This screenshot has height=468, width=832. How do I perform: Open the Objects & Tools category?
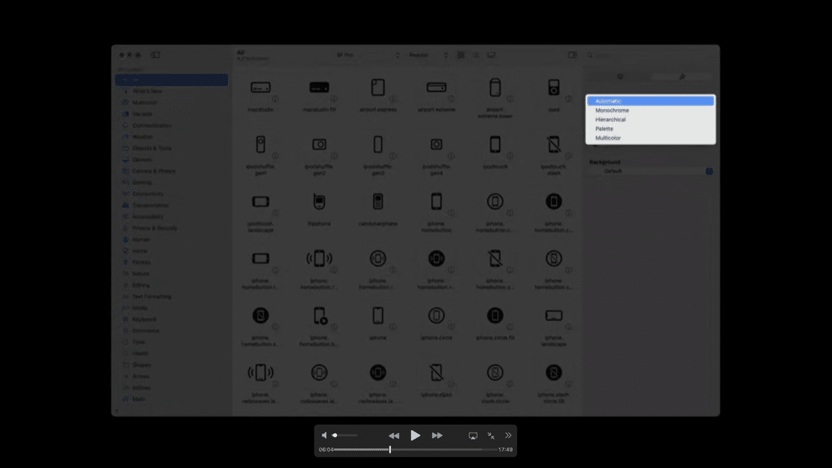171,148
